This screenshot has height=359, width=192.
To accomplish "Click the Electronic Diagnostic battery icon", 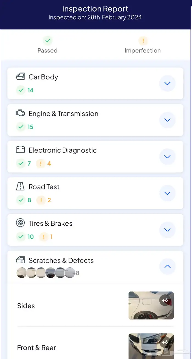I will tap(20, 150).
